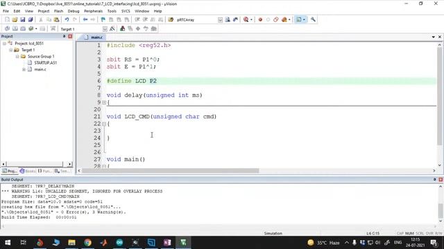Click the Open file folder icon
The image size is (444, 249).
pyautogui.click(x=15, y=19)
